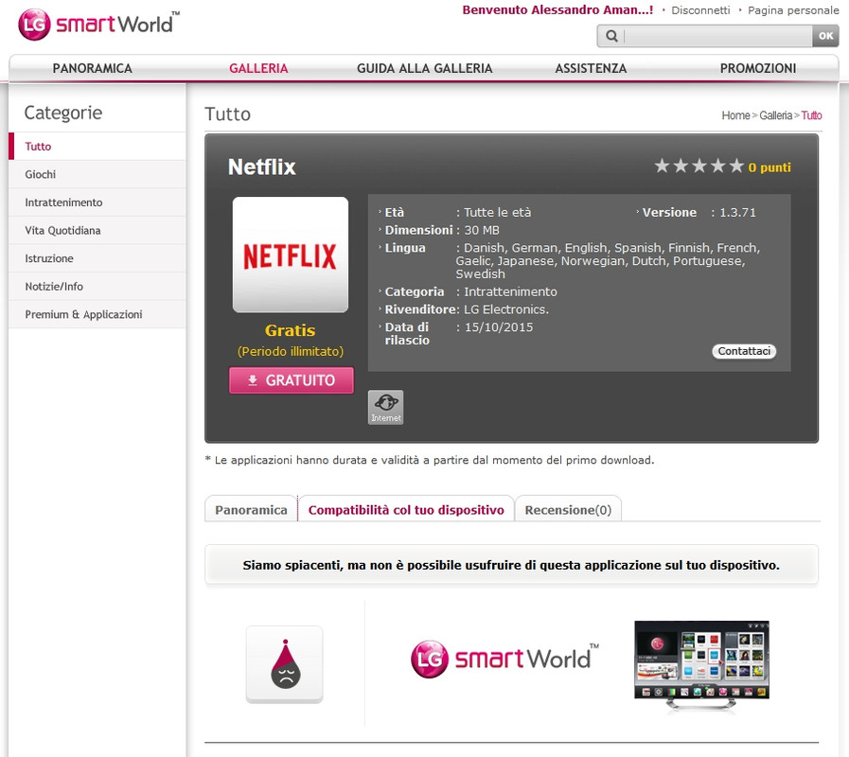
Task: Select the Notizie/Info category
Action: pos(97,287)
